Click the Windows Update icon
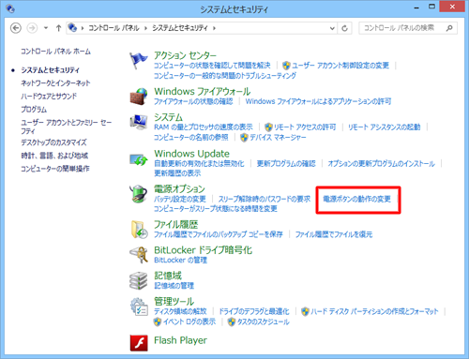 point(139,159)
